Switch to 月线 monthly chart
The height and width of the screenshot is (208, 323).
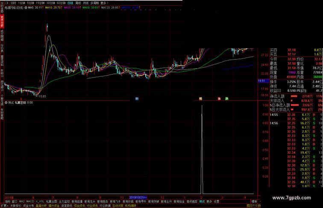pyautogui.click(x=85, y=3)
